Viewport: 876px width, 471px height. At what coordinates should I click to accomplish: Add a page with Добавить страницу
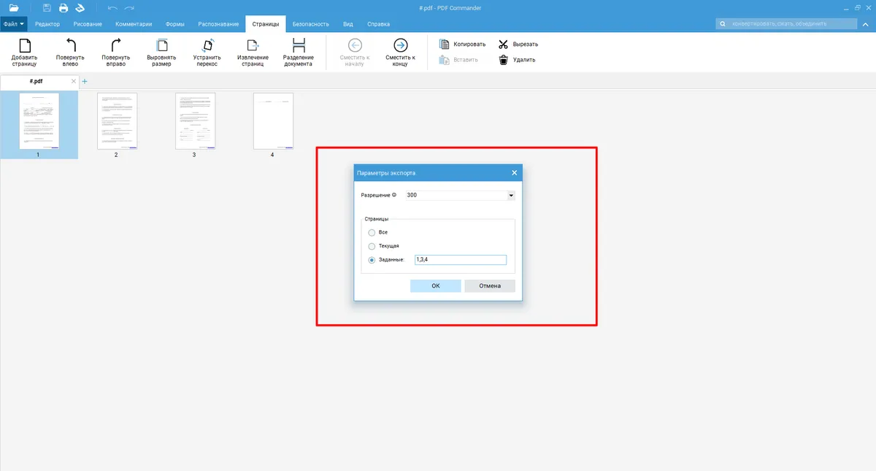click(x=25, y=52)
